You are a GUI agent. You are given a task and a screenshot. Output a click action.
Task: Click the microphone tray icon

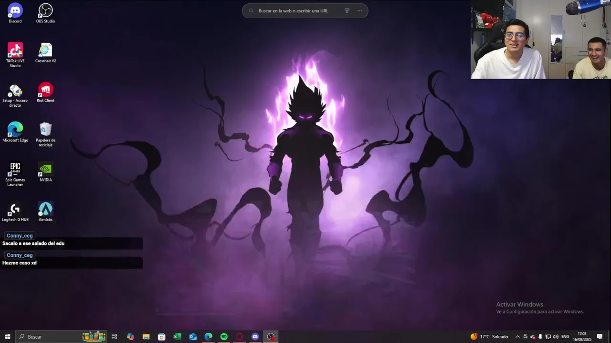pyautogui.click(x=540, y=337)
